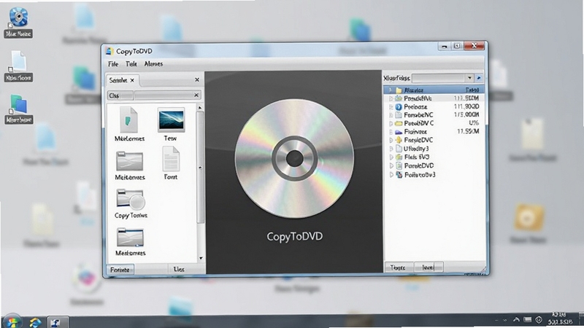584x328 pixels.
Task: Select the Perioase row text
Action: (415, 106)
